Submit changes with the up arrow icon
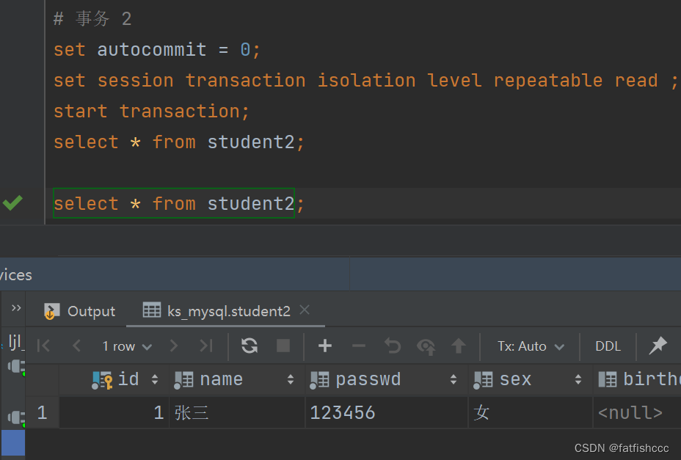Image resolution: width=681 pixels, height=460 pixels. [x=458, y=346]
